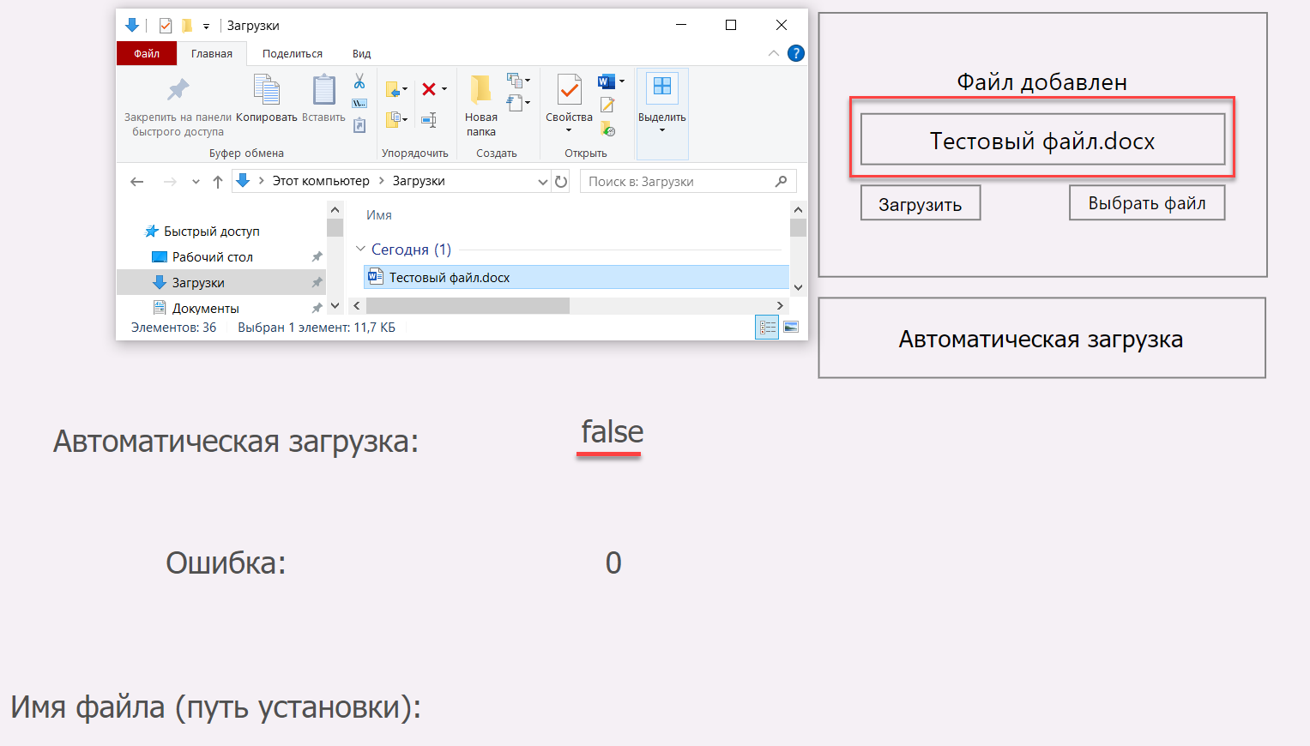Viewport: 1310px width, 746px height.
Task: Click the Выбрать файл button
Action: pyautogui.click(x=1147, y=202)
